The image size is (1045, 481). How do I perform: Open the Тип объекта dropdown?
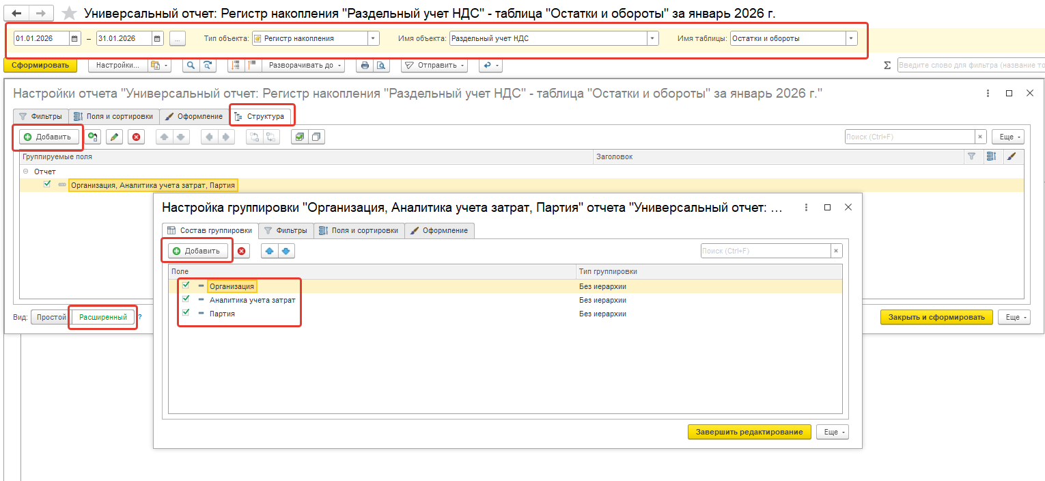[373, 39]
